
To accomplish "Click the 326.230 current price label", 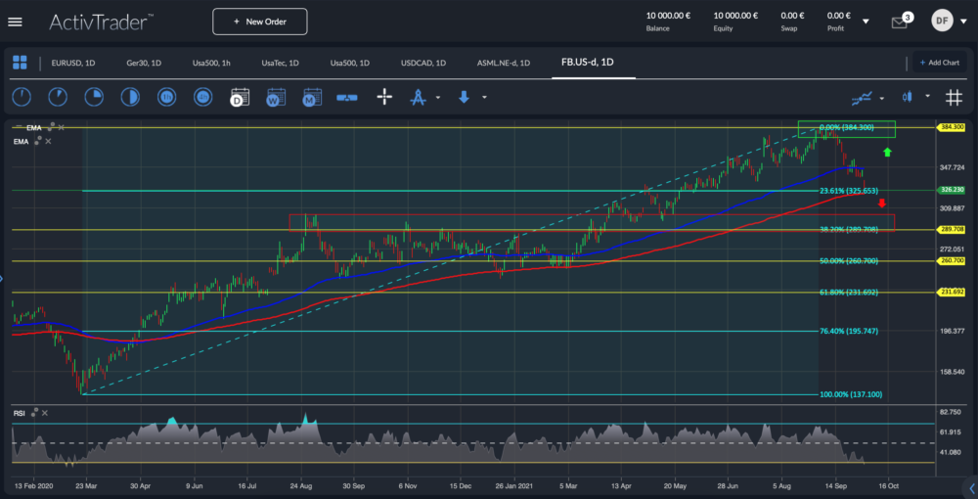I will click(x=953, y=190).
